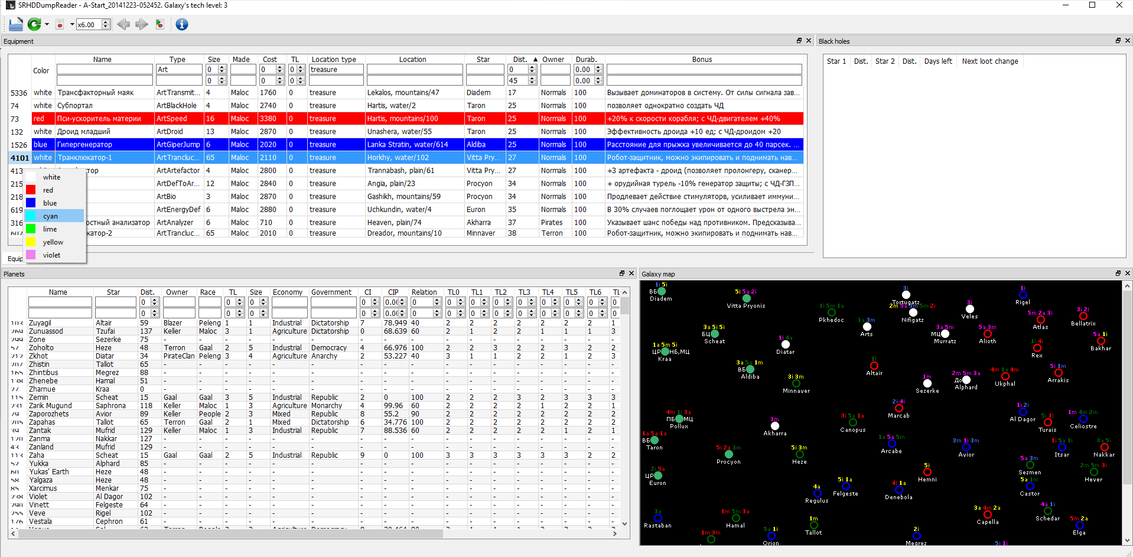This screenshot has height=557, width=1133.
Task: Close the Galaxy map panel
Action: pyautogui.click(x=1127, y=273)
